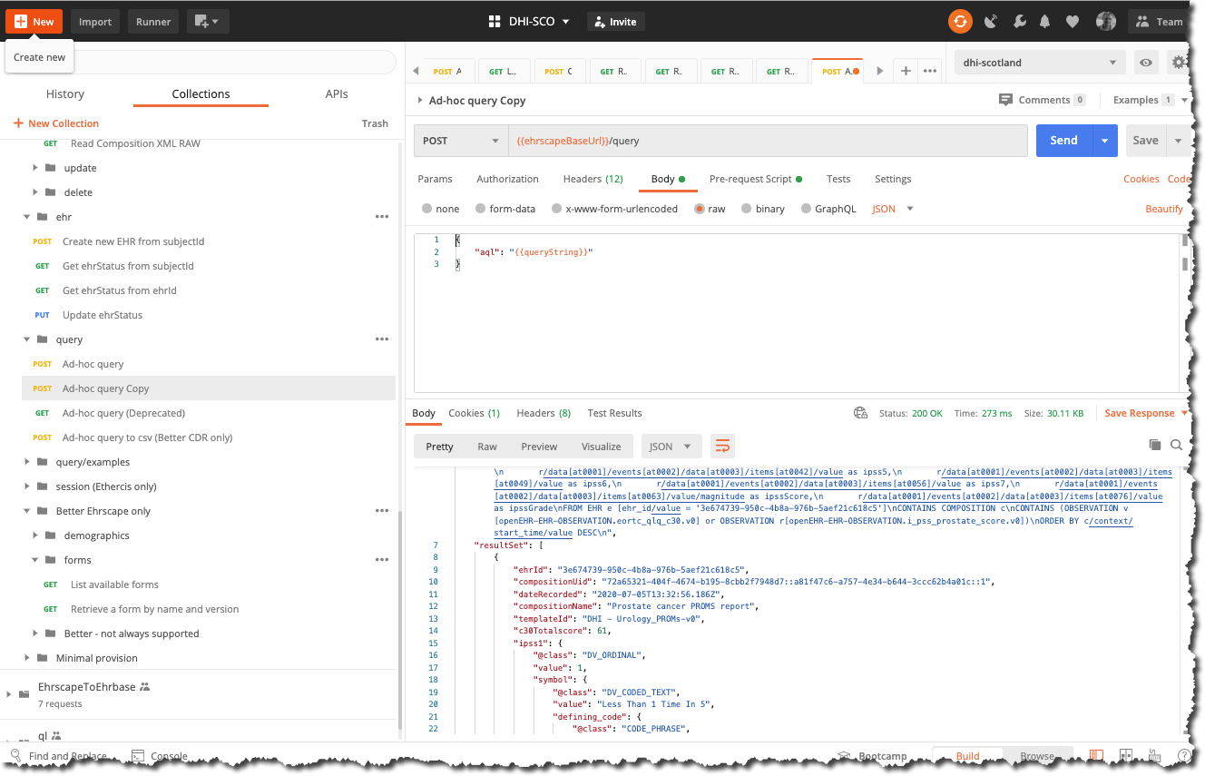Open options menu for the ehr folder

pos(382,217)
